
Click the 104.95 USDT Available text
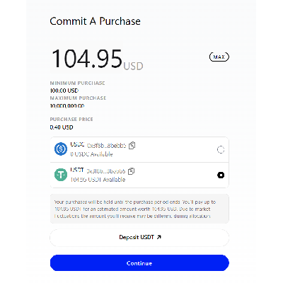(x=98, y=180)
